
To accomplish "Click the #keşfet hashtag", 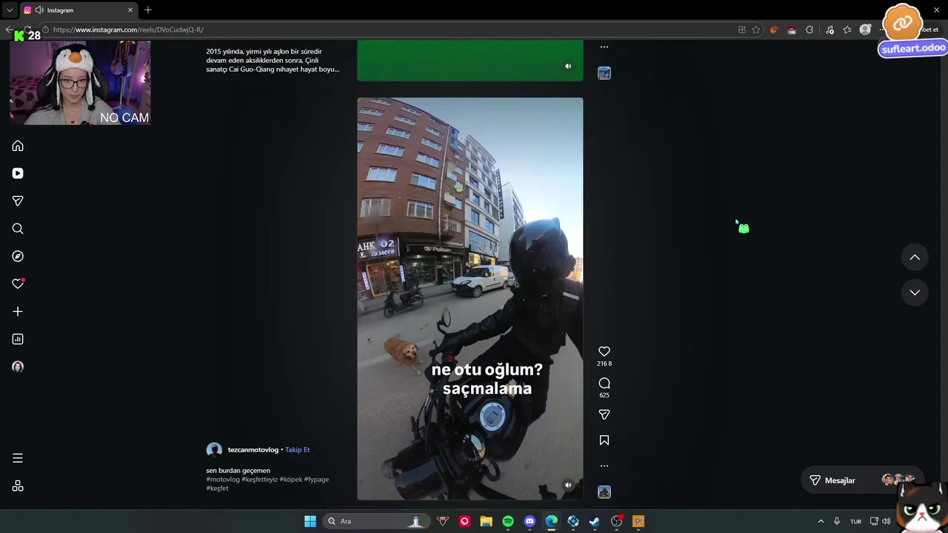I will [x=217, y=489].
